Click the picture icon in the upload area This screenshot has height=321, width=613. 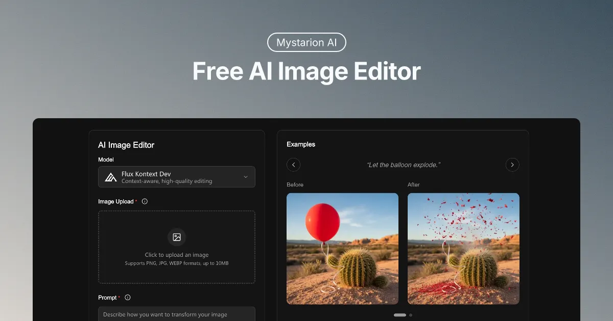[x=177, y=237]
